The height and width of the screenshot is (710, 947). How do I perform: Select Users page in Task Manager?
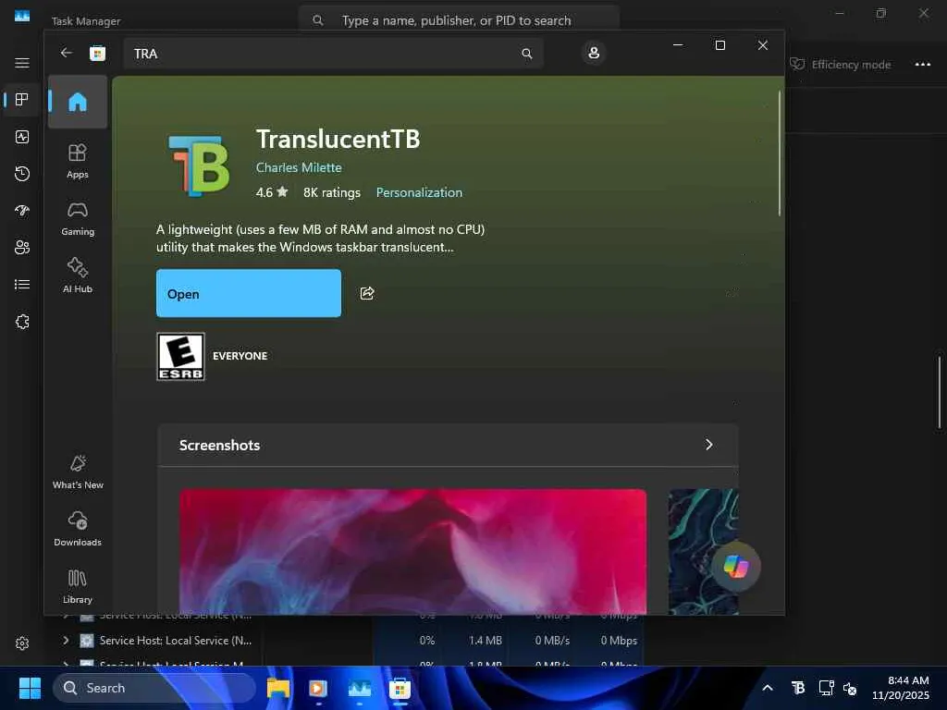(22, 248)
